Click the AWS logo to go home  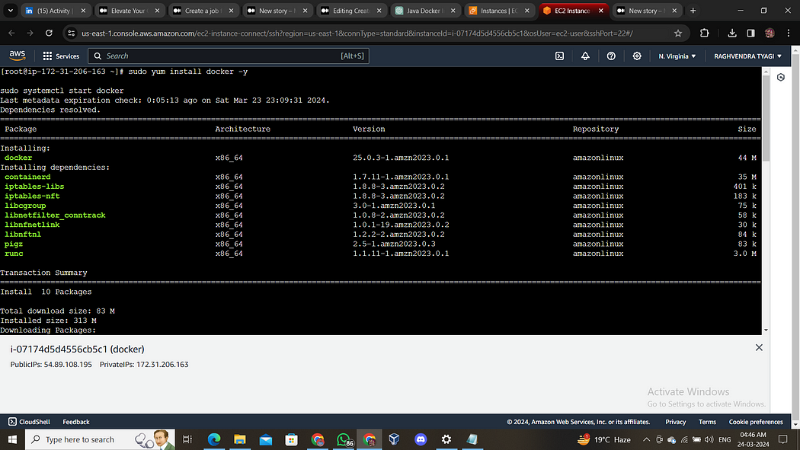tap(17, 55)
